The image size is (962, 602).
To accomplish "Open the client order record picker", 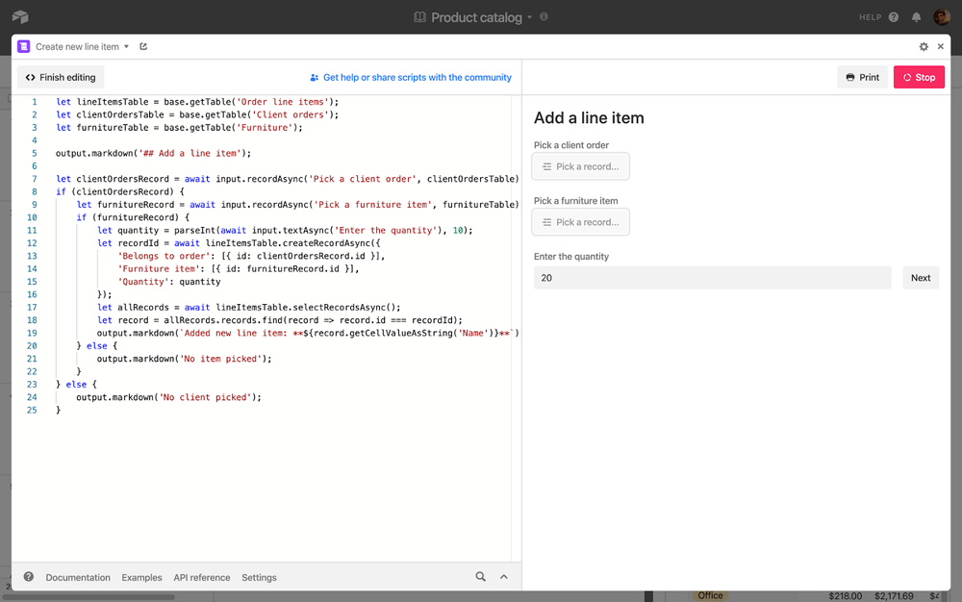I will pos(580,165).
